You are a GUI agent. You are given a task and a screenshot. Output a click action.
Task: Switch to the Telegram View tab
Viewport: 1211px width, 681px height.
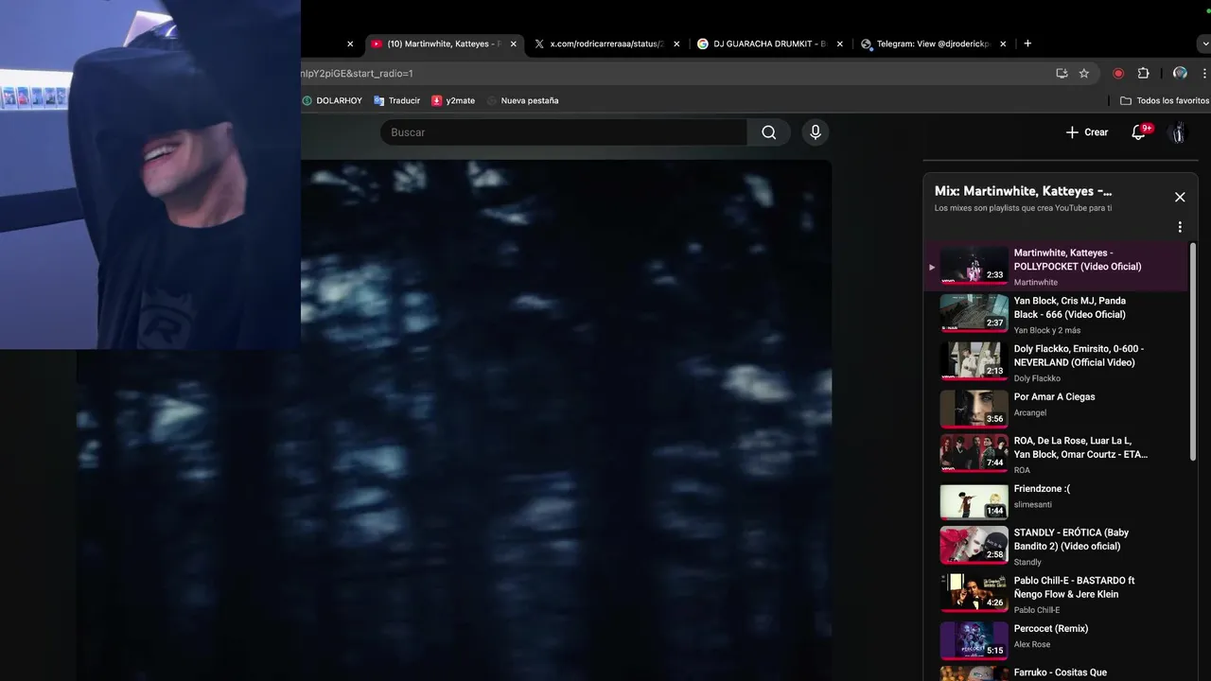[x=933, y=44]
